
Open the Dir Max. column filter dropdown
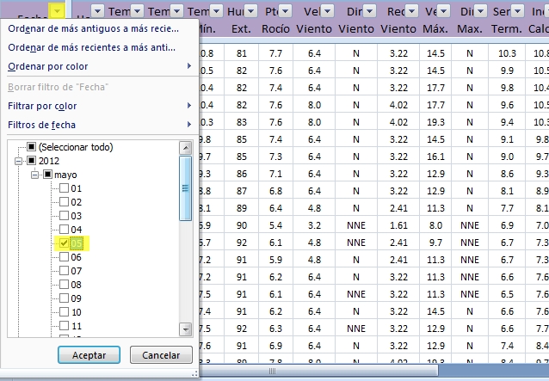coord(481,11)
